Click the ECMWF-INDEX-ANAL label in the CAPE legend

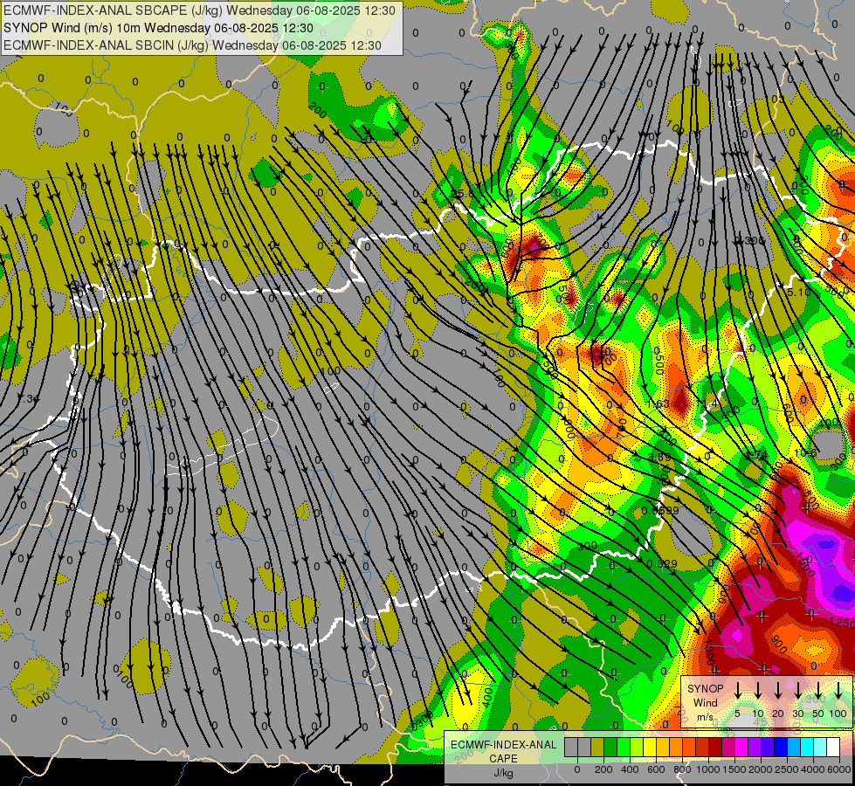(x=503, y=745)
